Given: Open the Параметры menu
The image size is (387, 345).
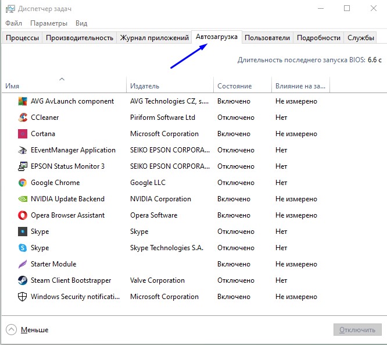Looking at the screenshot, I should 49,23.
